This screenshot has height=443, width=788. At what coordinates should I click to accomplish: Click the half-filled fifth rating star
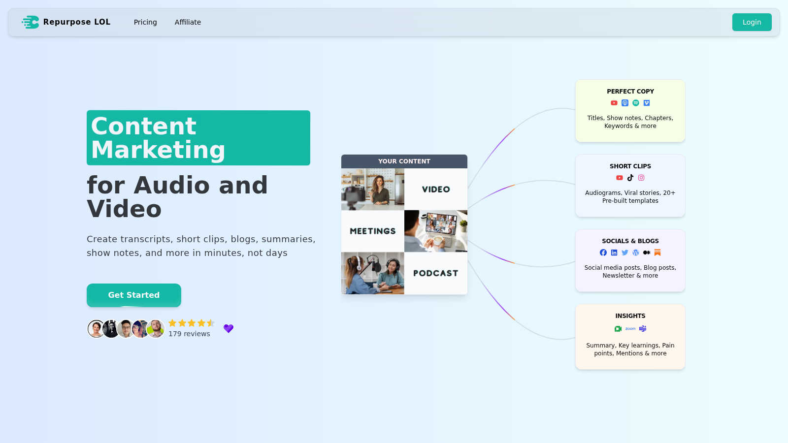(x=211, y=323)
